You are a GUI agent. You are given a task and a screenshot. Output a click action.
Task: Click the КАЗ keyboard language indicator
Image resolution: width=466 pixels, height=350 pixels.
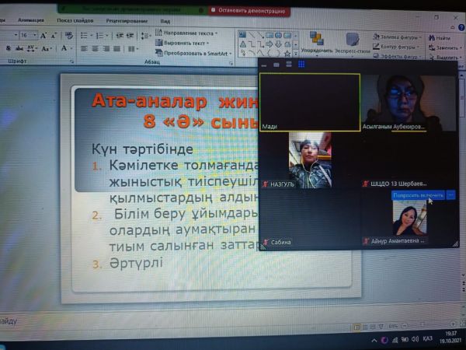tap(426, 339)
